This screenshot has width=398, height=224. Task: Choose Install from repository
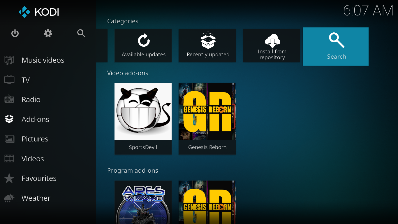(x=272, y=45)
